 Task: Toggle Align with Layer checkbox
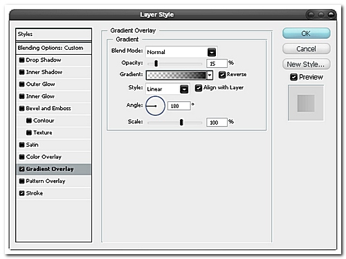click(x=199, y=88)
